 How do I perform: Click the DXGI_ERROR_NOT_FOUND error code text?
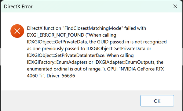(56, 35)
